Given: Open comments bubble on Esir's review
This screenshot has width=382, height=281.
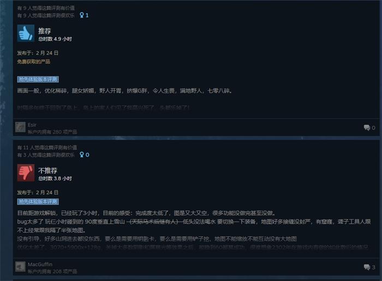Looking at the screenshot, I should 369,128.
